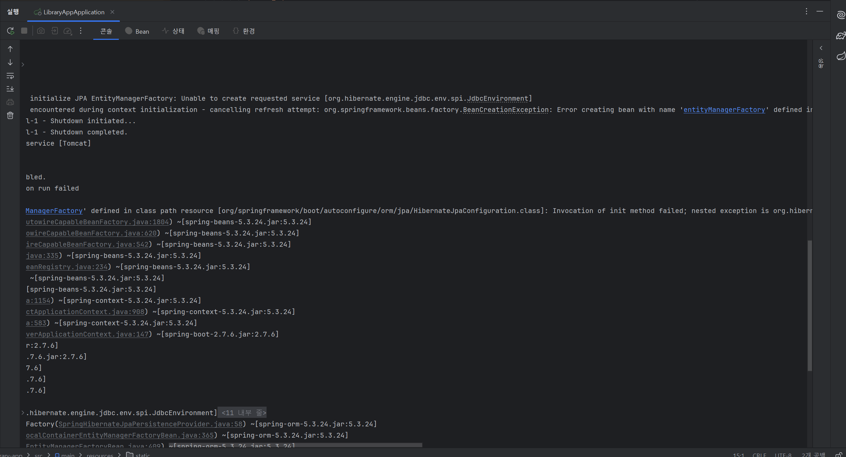
Task: Change the CRLF line separator in status bar
Action: click(759, 455)
